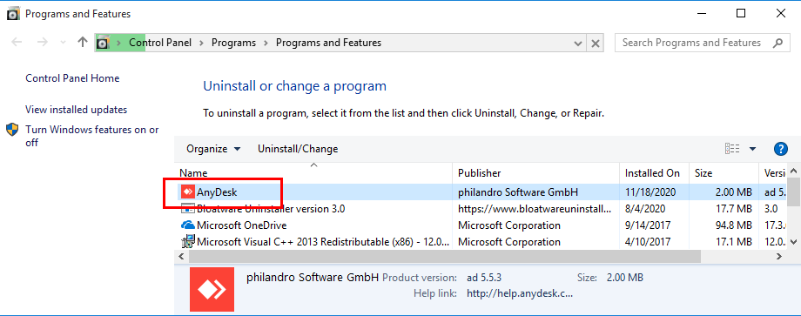The height and width of the screenshot is (316, 801).
Task: Click the 8/4/2020 installed date cell
Action: coord(645,209)
